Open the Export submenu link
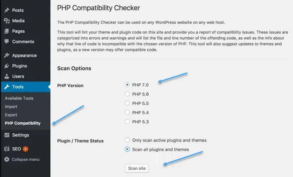The image size is (293, 177). click(x=11, y=115)
